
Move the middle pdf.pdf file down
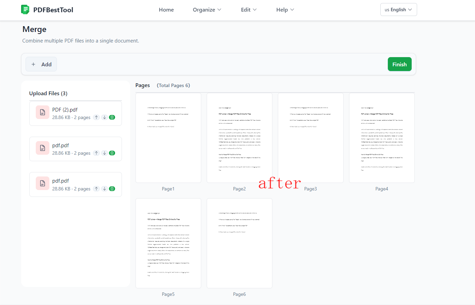pyautogui.click(x=105, y=153)
